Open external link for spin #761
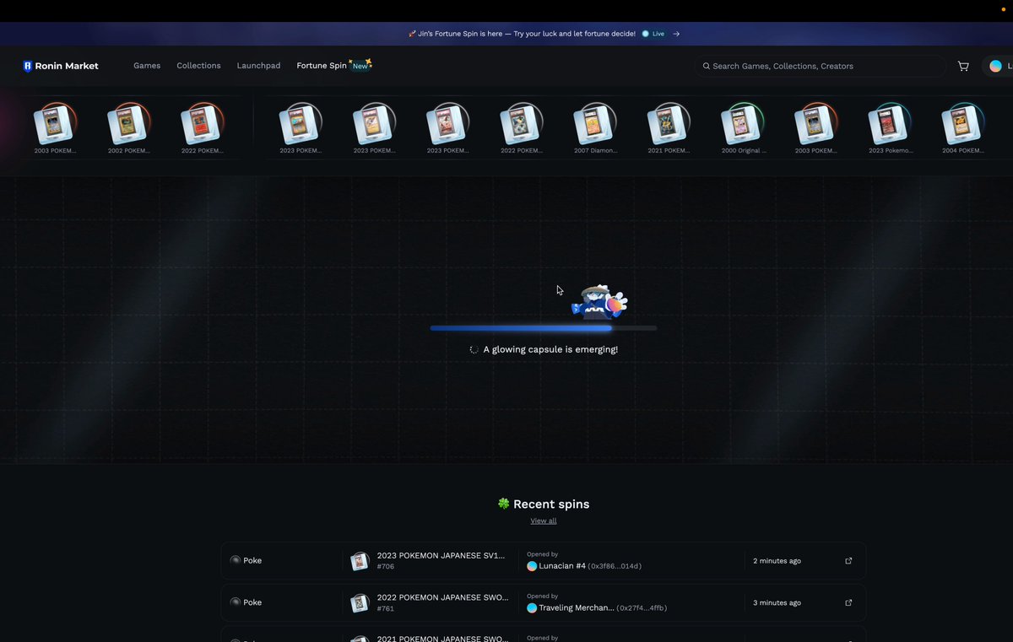The image size is (1013, 642). 848,602
